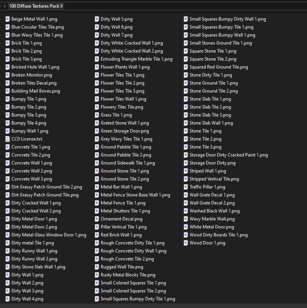Screen dimensions: 307x308
Task: Click the icon beside Green Storage Door.png
Action: pos(97,131)
